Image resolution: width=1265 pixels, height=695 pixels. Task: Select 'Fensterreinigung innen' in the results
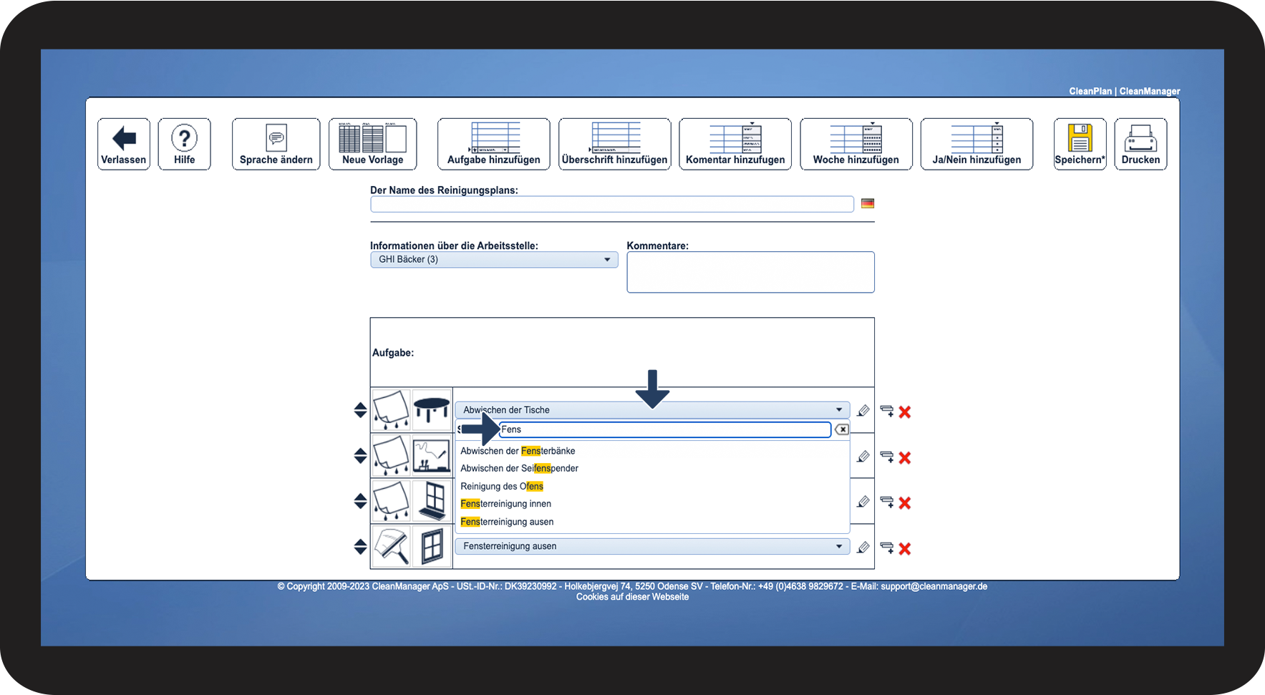pyautogui.click(x=505, y=504)
